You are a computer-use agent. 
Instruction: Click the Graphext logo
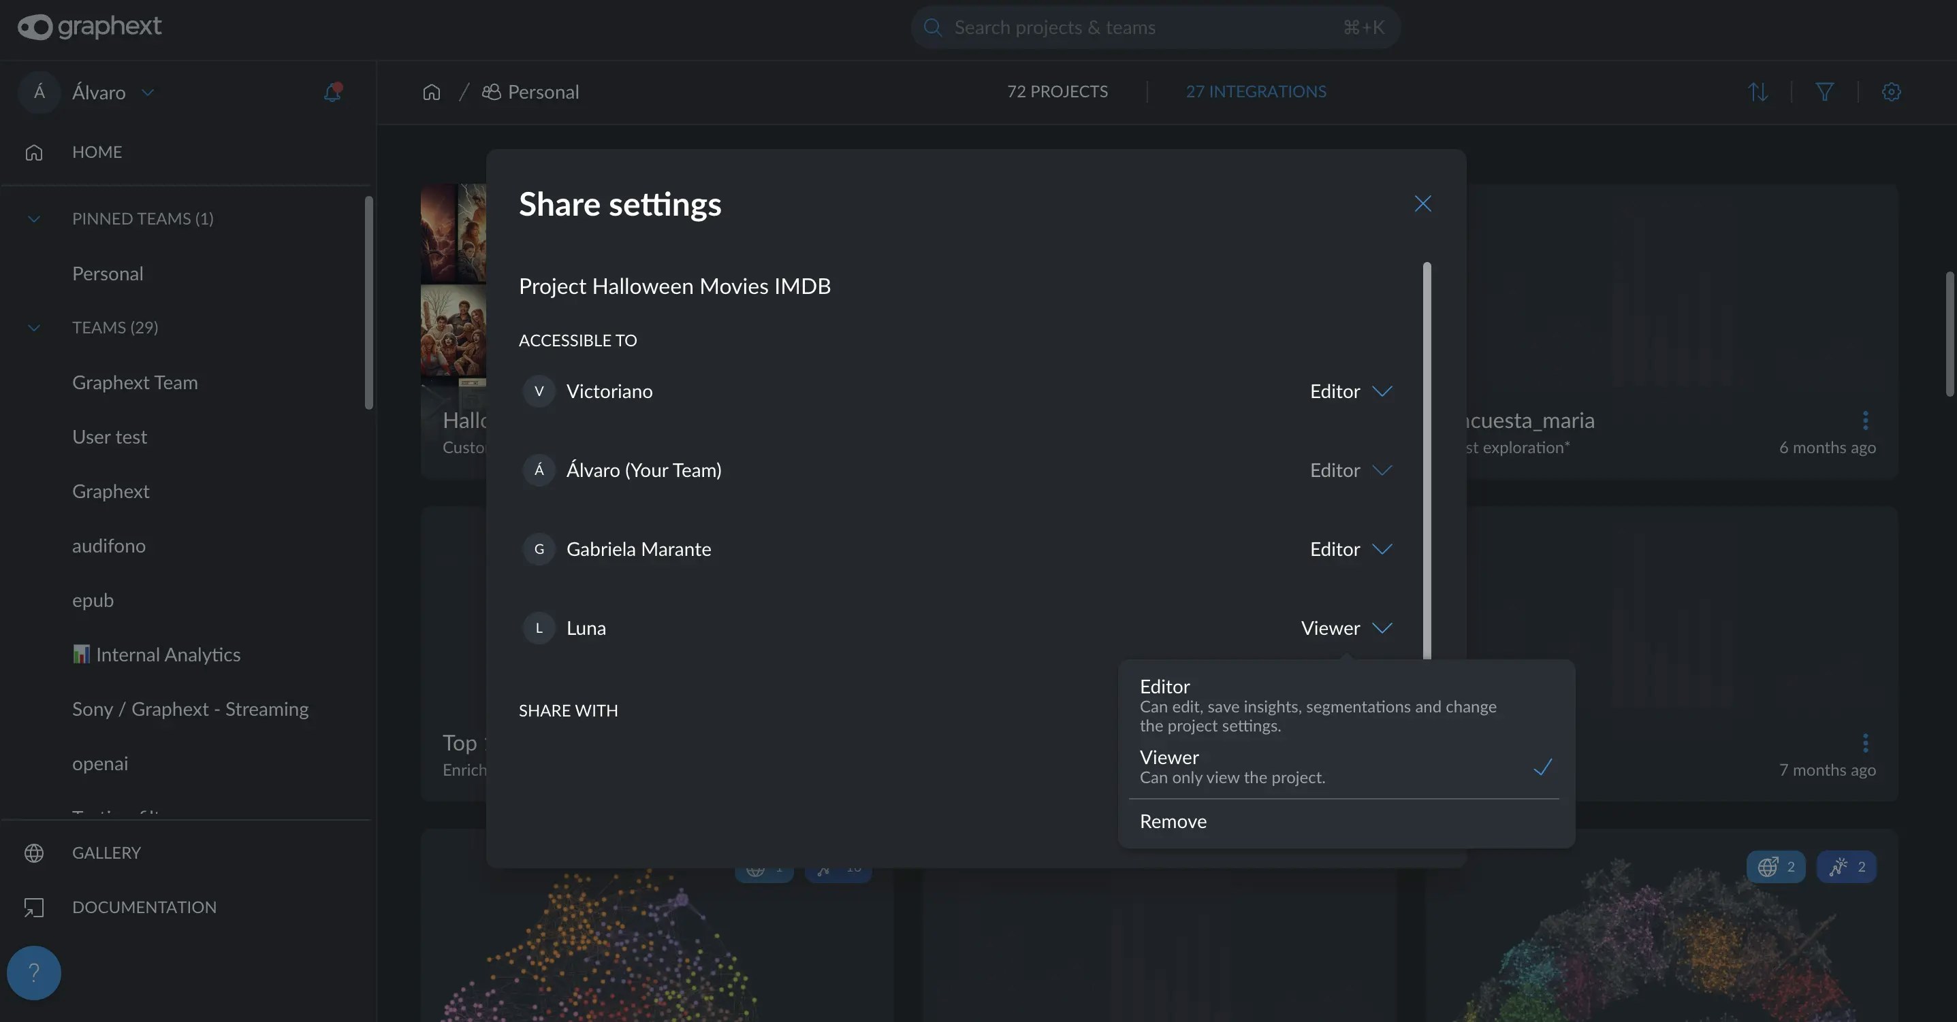(90, 27)
